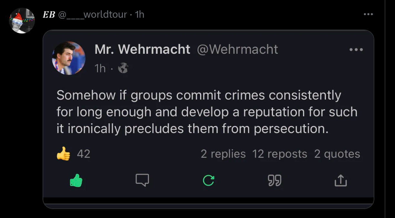This screenshot has height=218, width=395.
Task: Expand the quoted post's three-dot menu
Action: pyautogui.click(x=356, y=50)
